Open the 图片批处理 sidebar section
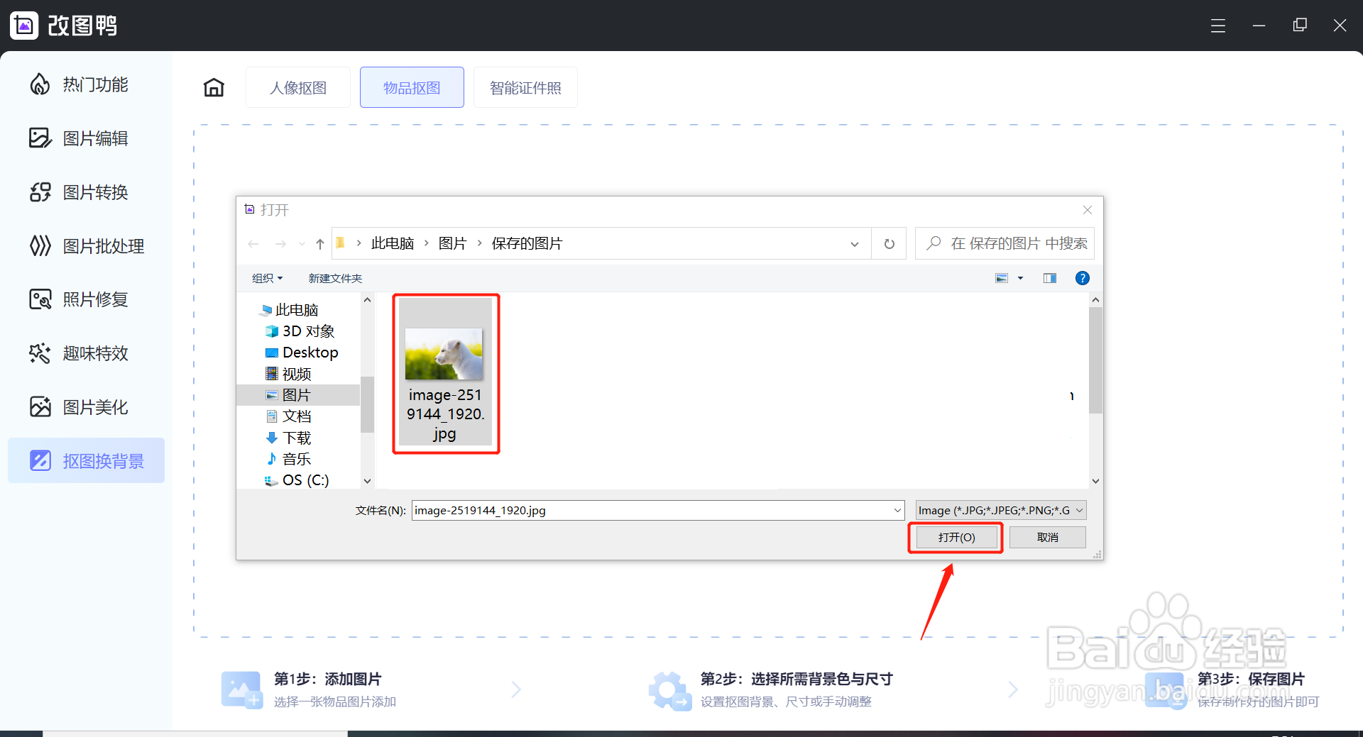 pos(87,246)
